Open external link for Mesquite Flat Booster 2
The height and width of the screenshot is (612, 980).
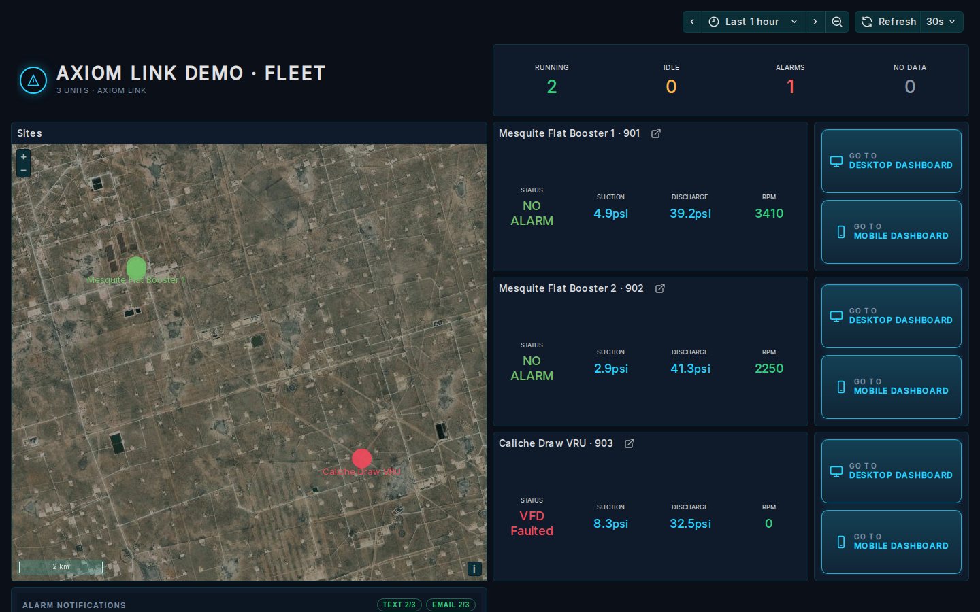point(660,288)
